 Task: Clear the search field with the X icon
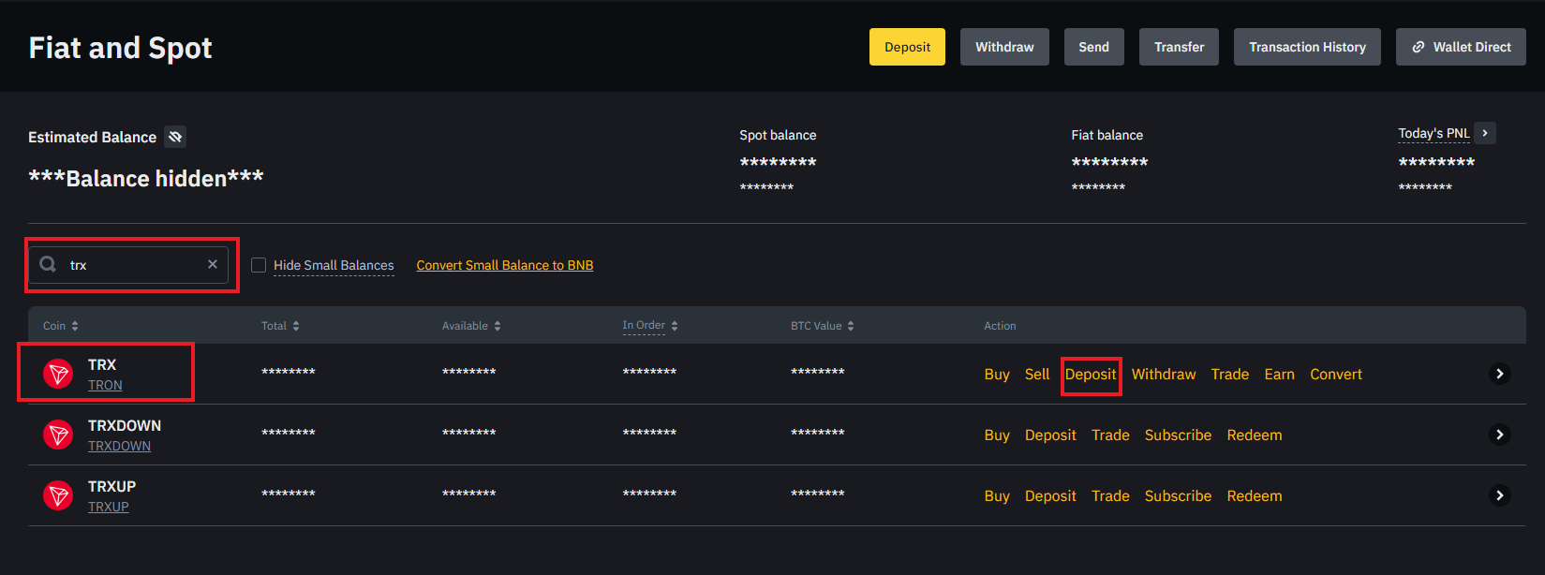coord(213,264)
